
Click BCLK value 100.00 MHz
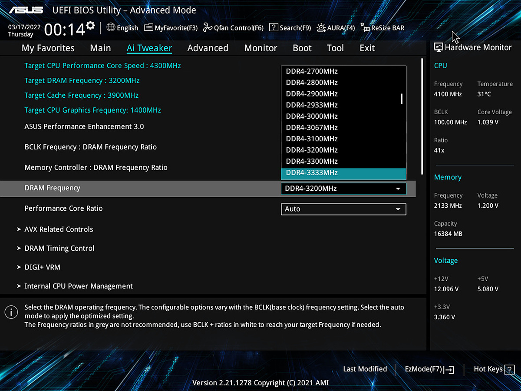[x=451, y=123]
